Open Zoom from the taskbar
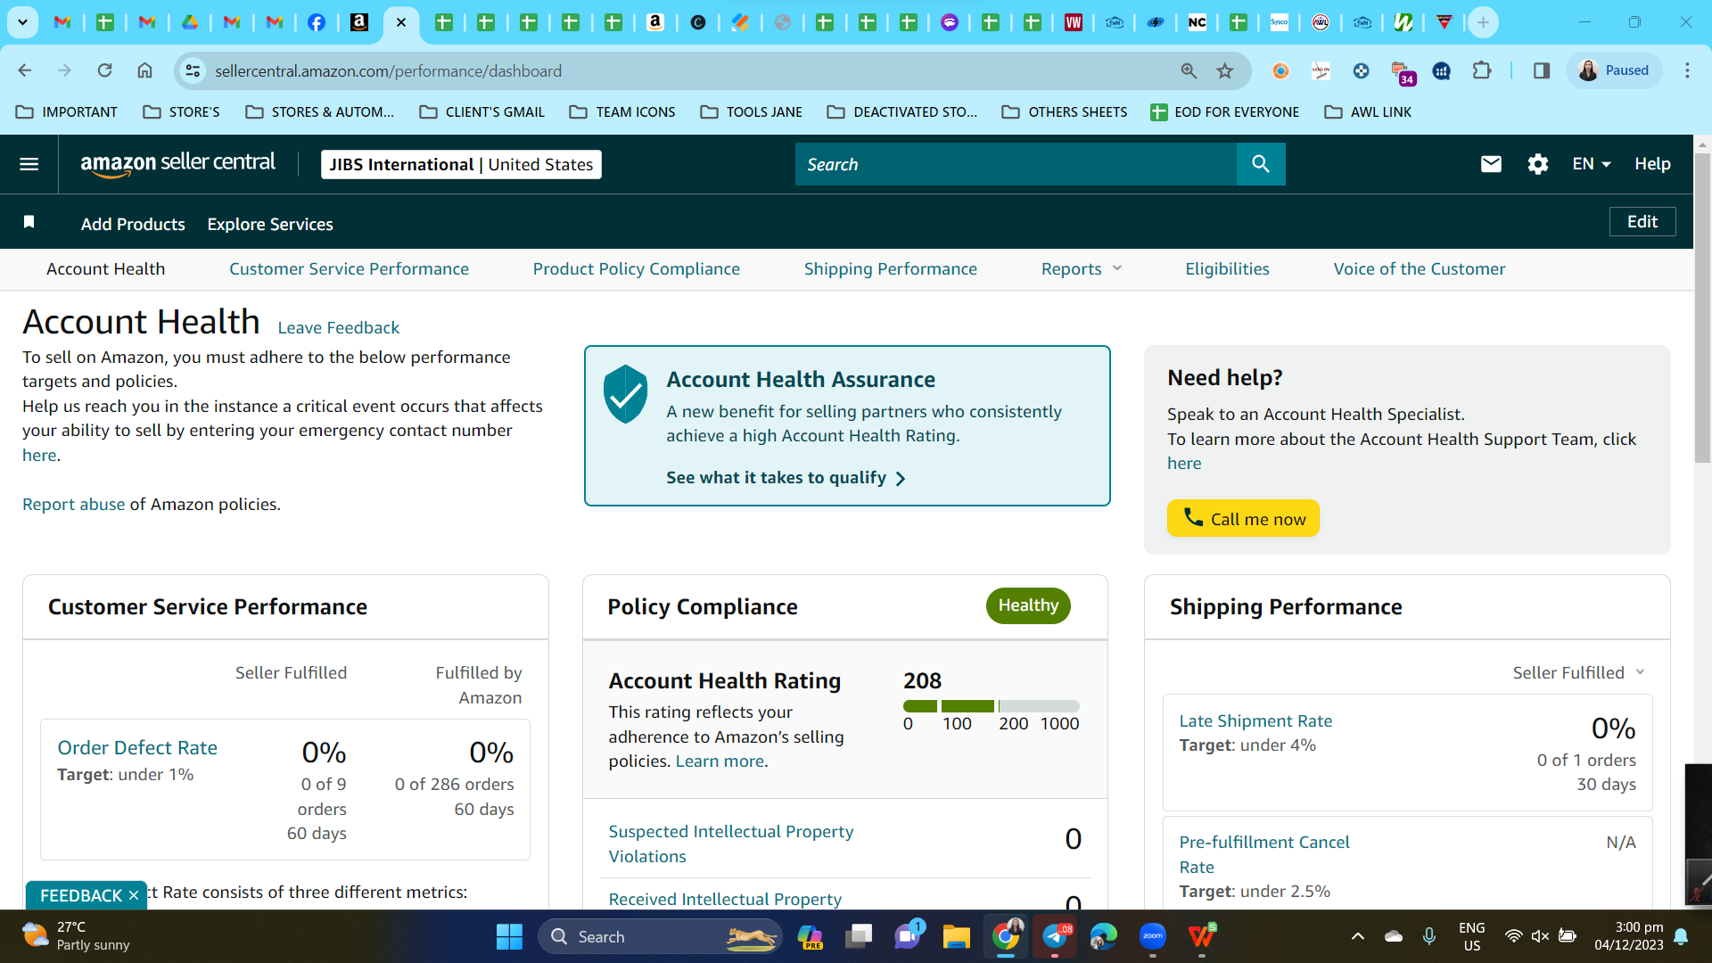Screen dimensions: 1712x963 pos(1153,936)
